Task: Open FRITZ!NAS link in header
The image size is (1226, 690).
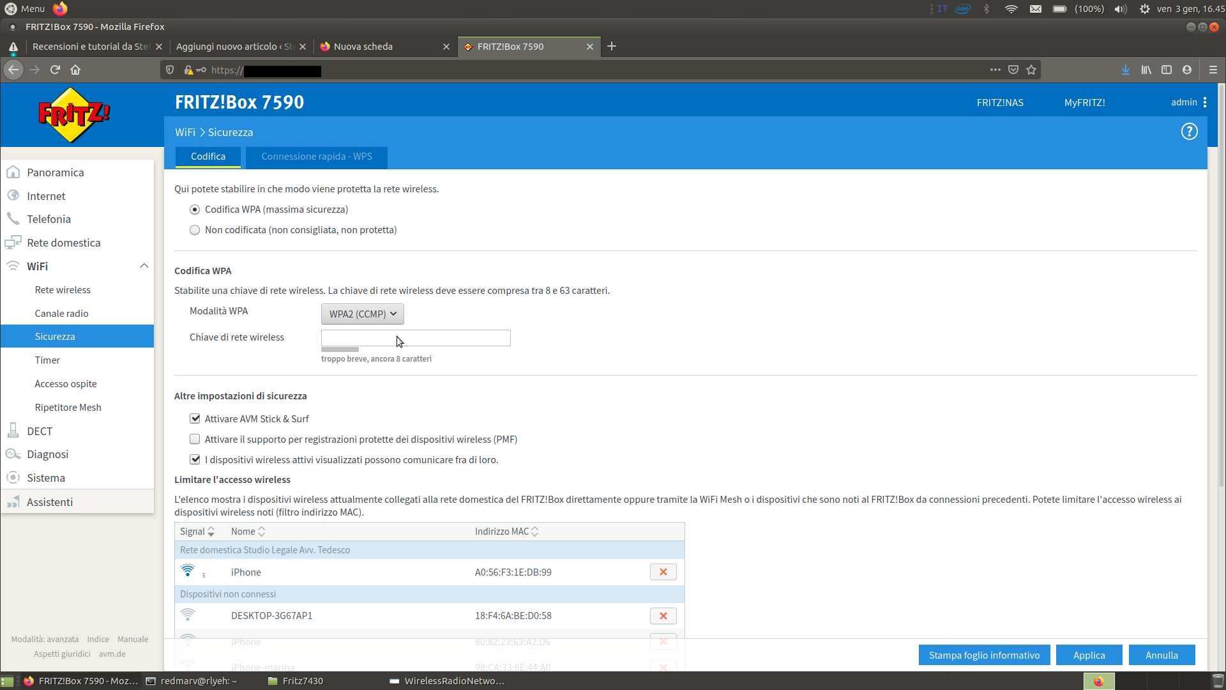Action: [x=1000, y=102]
